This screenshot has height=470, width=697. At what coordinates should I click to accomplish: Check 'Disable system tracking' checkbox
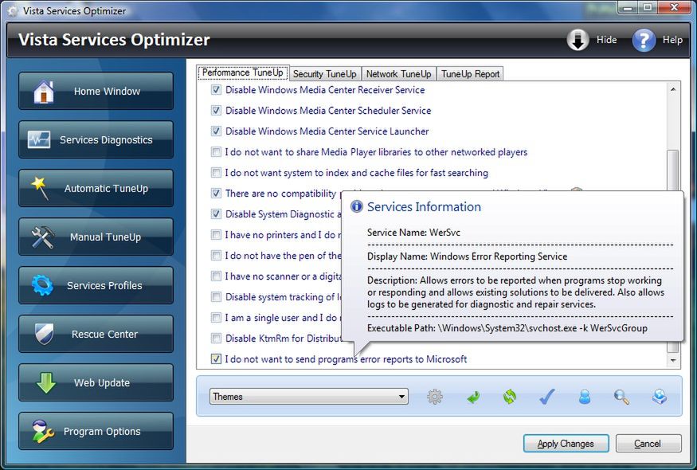(x=216, y=296)
